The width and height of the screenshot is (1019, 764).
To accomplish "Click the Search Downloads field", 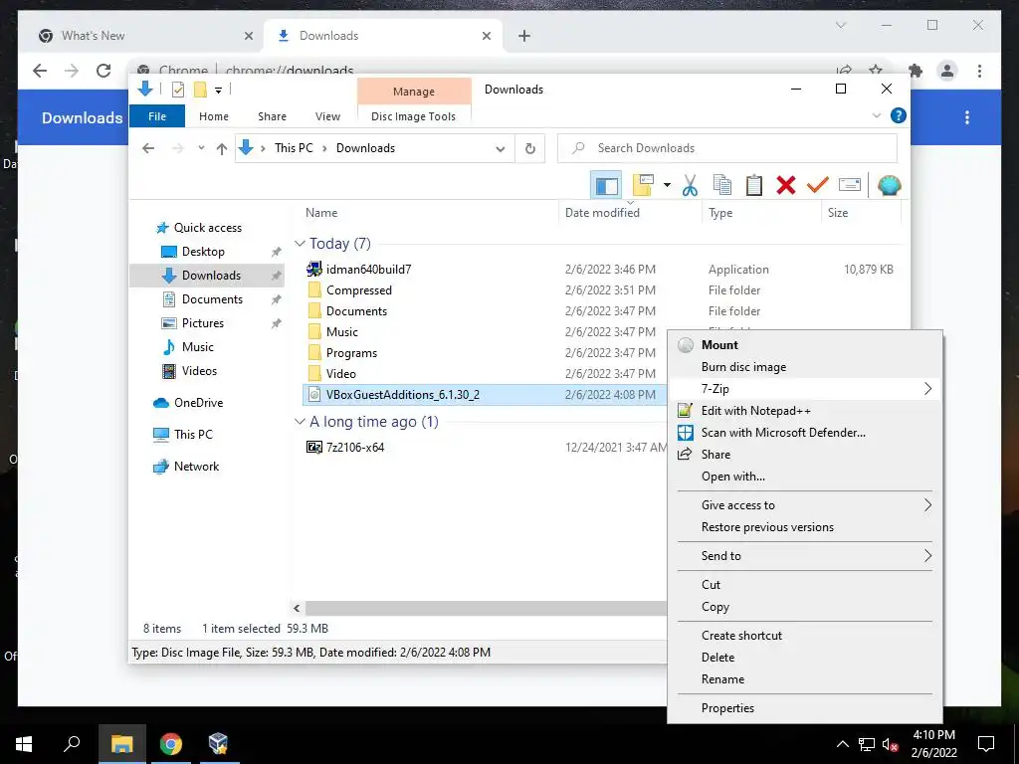I will point(727,148).
